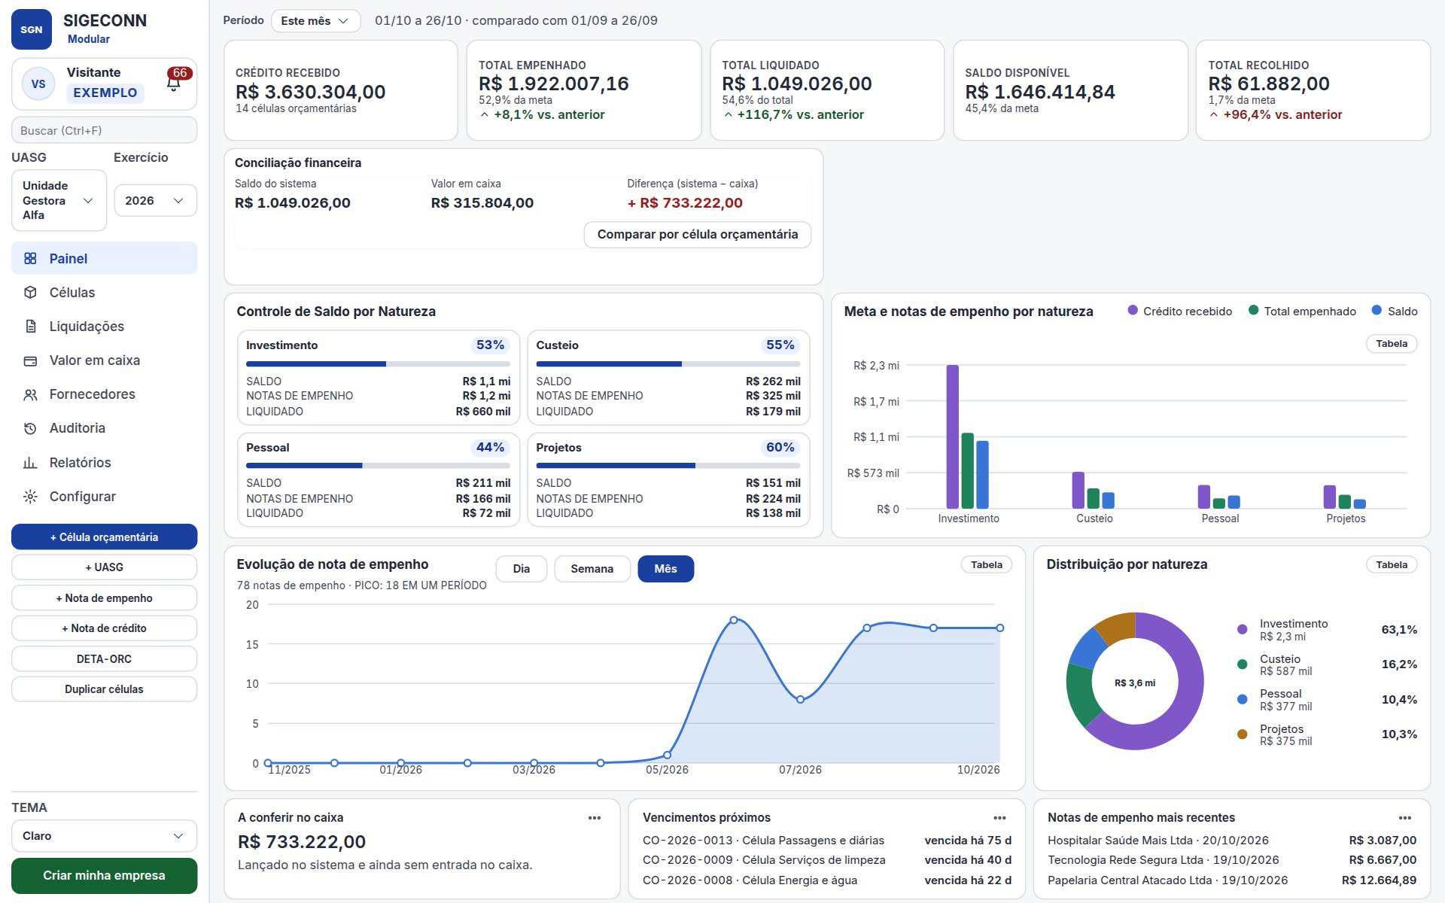The width and height of the screenshot is (1445, 903).
Task: Navigate to Fornecedores in sidebar
Action: (104, 394)
